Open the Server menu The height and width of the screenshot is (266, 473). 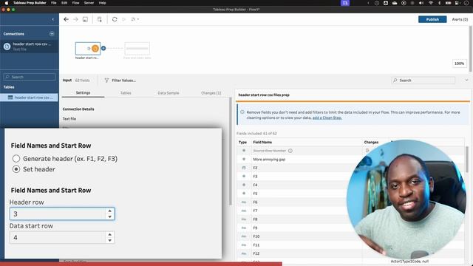click(x=89, y=3)
